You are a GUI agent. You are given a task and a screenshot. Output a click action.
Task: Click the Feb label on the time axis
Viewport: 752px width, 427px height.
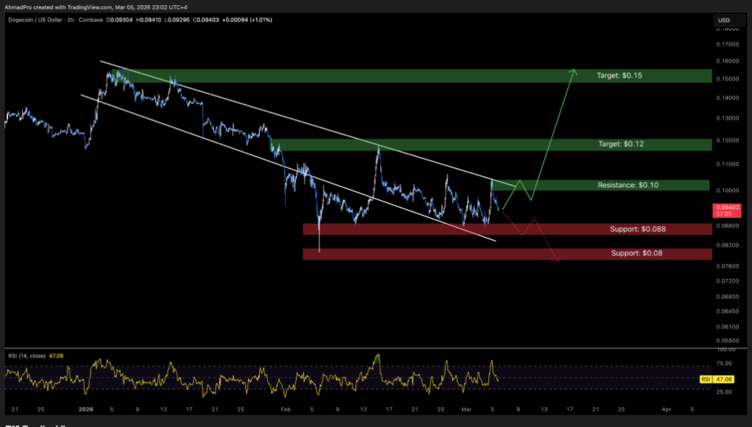point(286,409)
